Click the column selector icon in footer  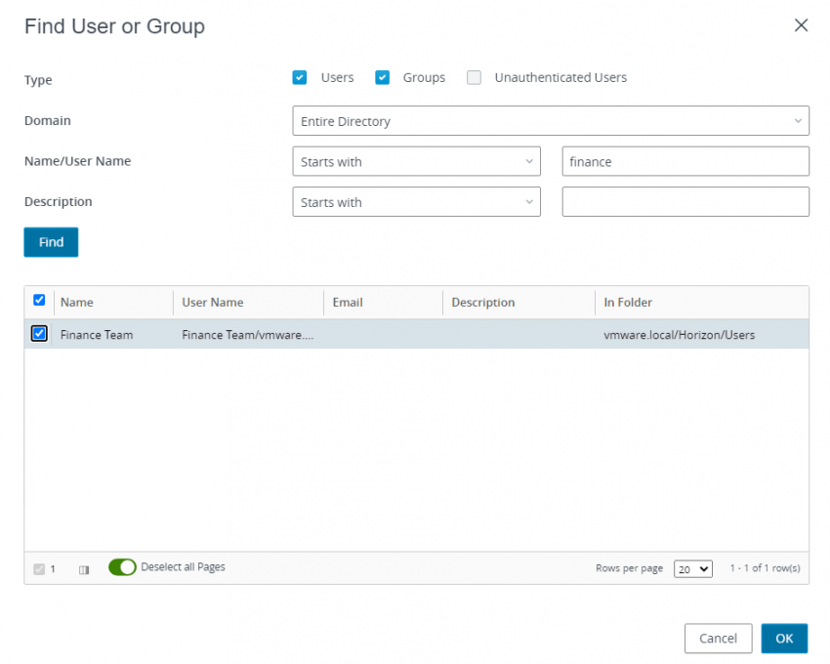click(x=84, y=568)
